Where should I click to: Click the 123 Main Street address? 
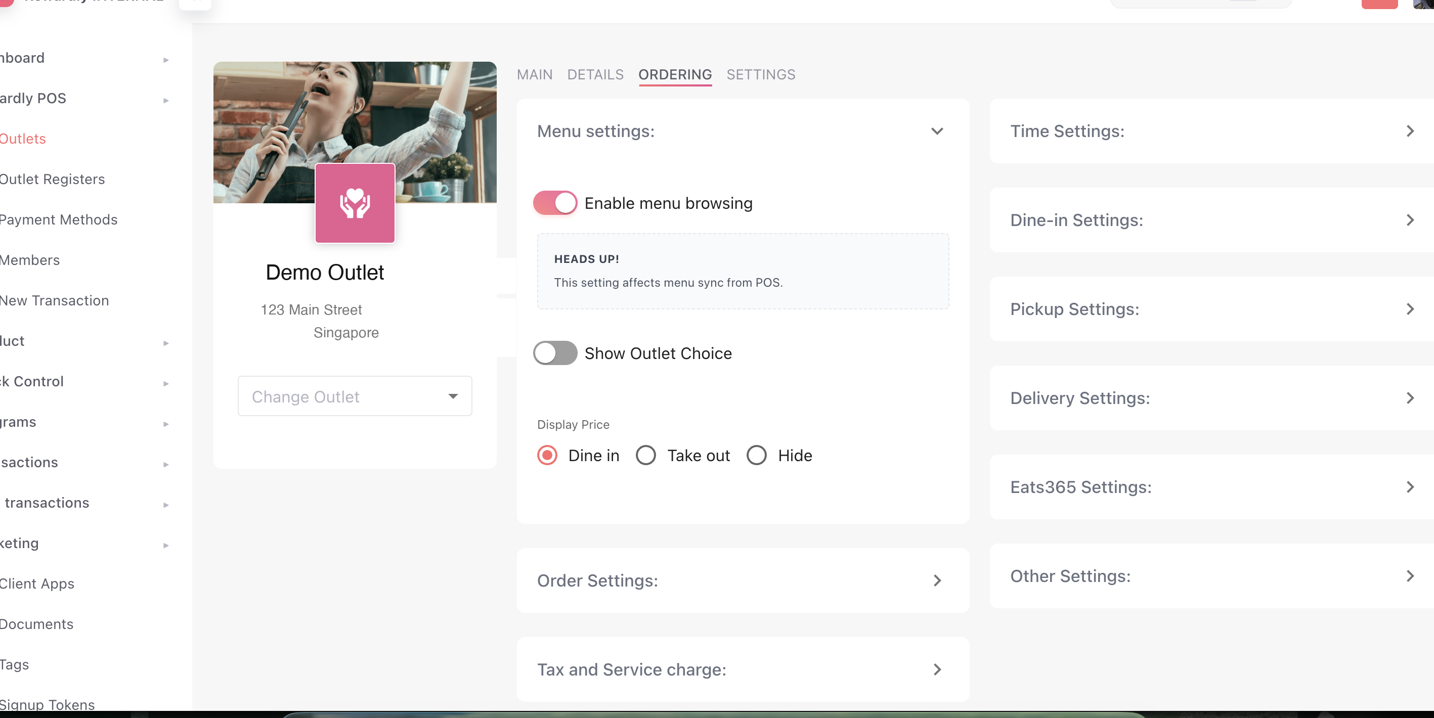[311, 309]
